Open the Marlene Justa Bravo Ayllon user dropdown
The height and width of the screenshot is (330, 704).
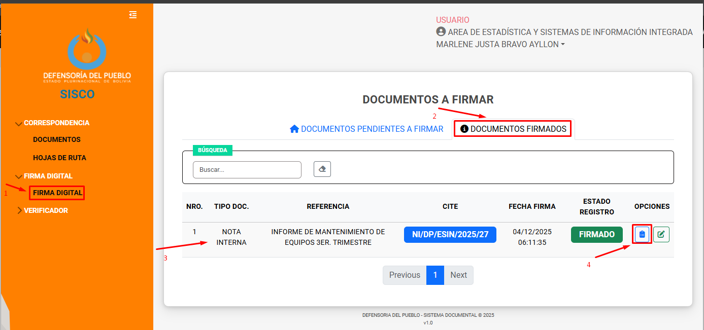tap(500, 44)
